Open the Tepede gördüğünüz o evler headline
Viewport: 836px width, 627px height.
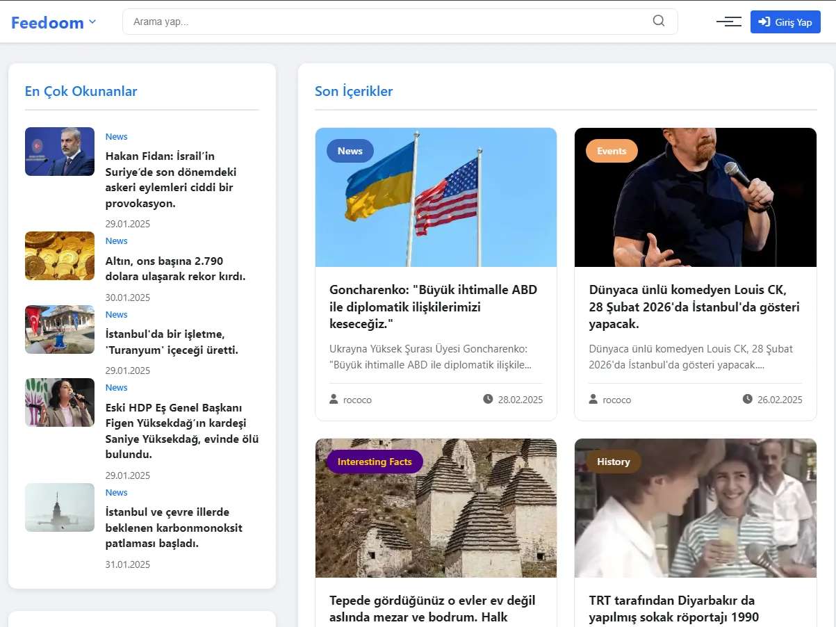click(x=432, y=609)
